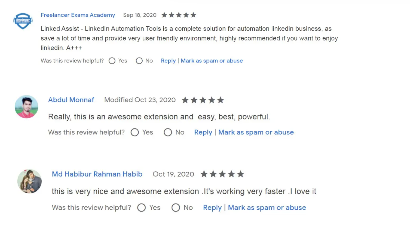Open Freelancer Exams Academy reviewer profile link
410x233 pixels.
78,15
